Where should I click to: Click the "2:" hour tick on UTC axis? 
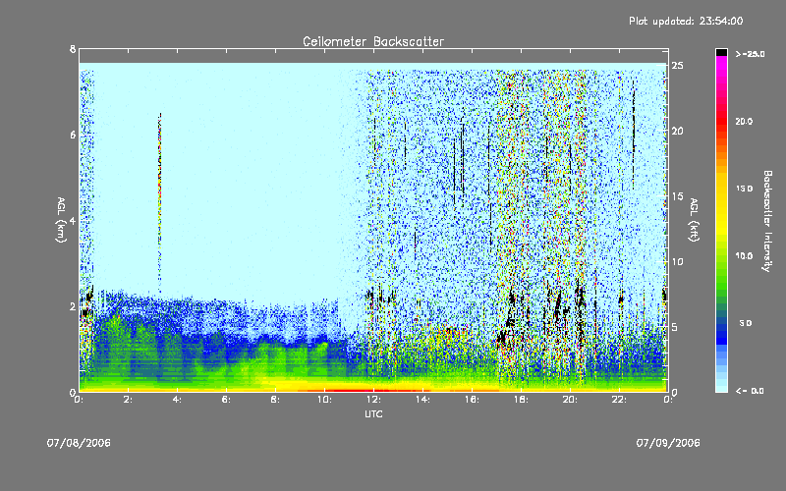(x=128, y=400)
